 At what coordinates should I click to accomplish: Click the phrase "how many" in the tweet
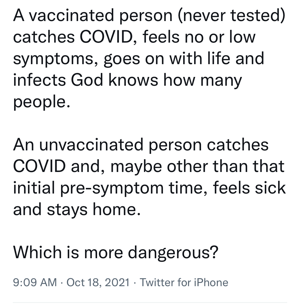[x=202, y=80]
